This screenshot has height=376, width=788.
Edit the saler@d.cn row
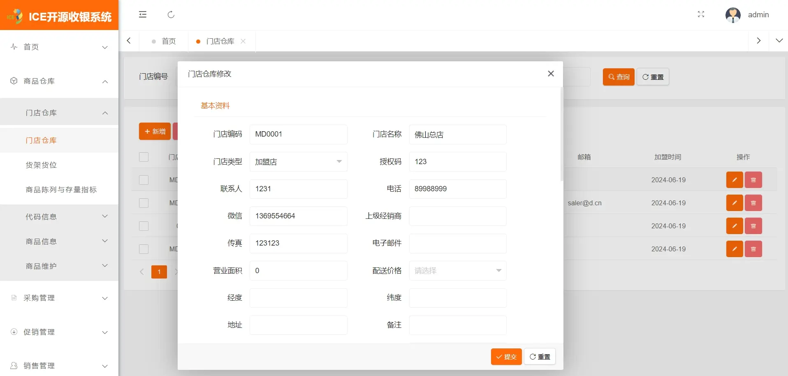(x=735, y=203)
